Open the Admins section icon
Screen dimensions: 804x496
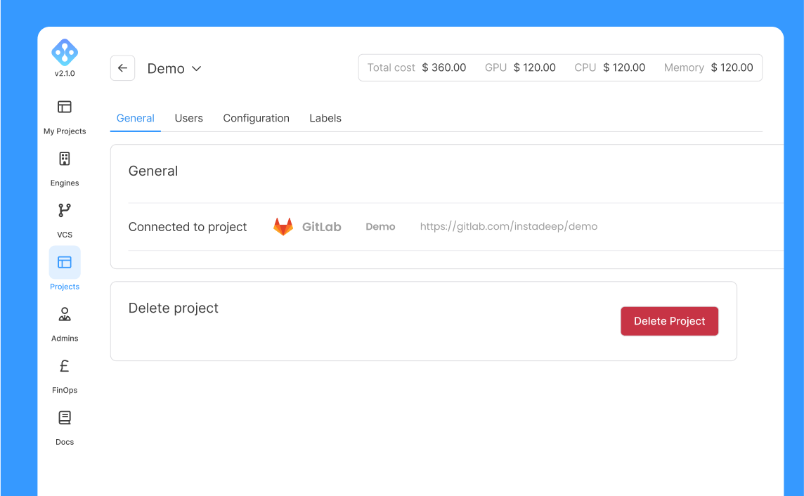[65, 314]
